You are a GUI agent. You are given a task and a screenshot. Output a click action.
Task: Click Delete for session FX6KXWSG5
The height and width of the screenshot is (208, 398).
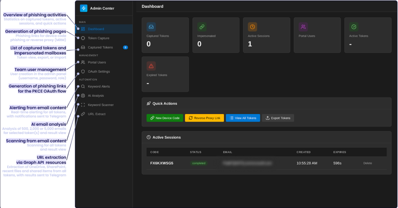coord(367,163)
